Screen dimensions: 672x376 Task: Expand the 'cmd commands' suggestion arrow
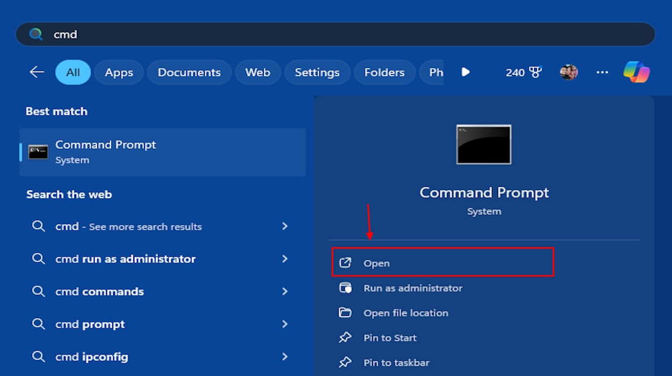click(285, 292)
